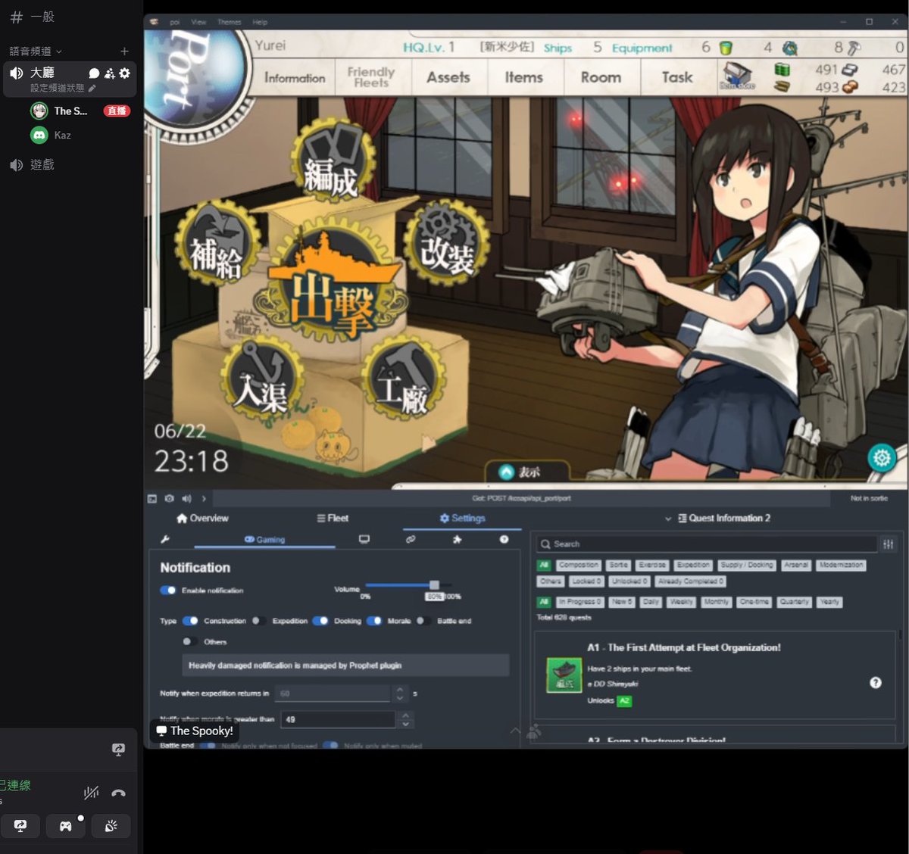Filter quests by Expedition category
909x854 pixels.
(693, 565)
